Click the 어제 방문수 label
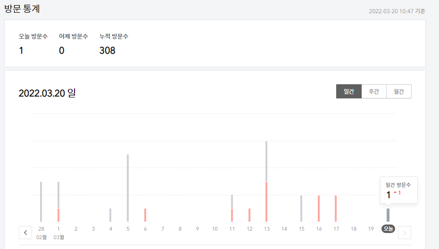Viewport: 439px width, 249px height. [74, 36]
